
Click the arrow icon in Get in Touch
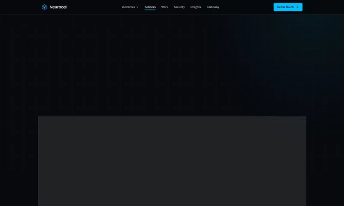297,7
